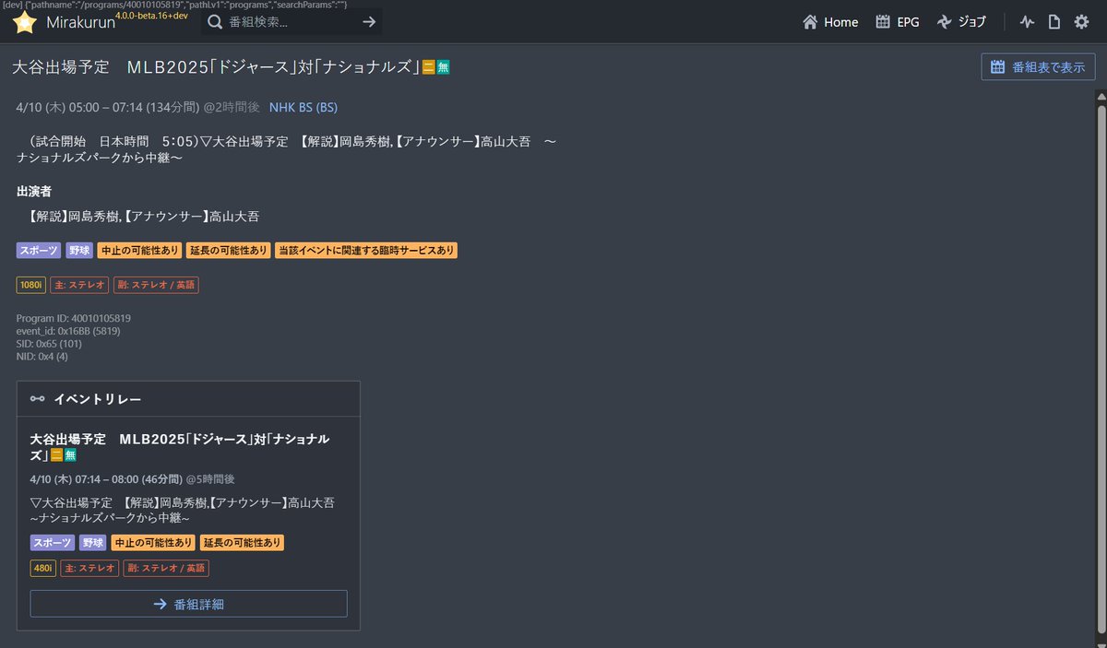
Task: Click the top 副: ステレオ / 英語 badge
Action: coord(156,286)
